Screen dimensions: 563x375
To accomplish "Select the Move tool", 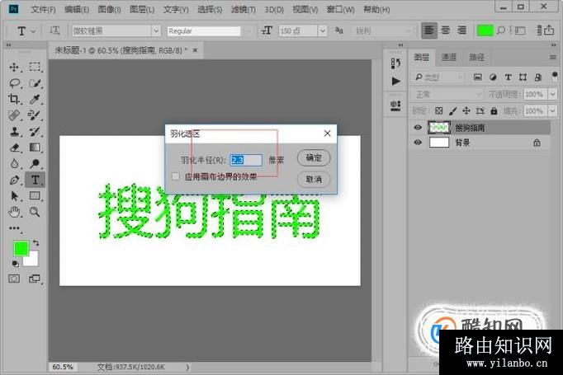I will (x=14, y=67).
